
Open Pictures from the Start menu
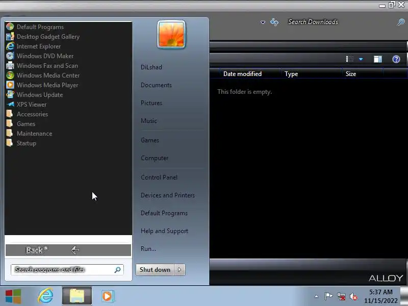pyautogui.click(x=151, y=103)
